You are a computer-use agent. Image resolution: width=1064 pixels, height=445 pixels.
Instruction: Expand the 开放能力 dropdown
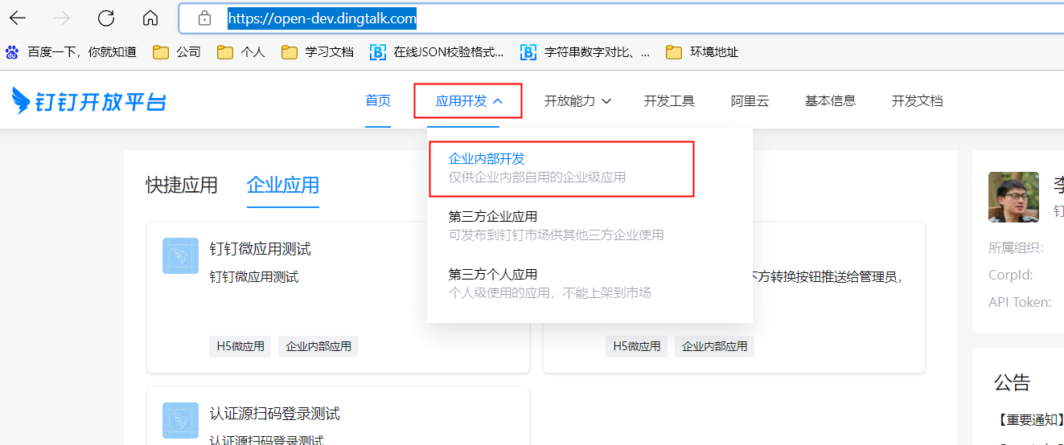point(577,101)
